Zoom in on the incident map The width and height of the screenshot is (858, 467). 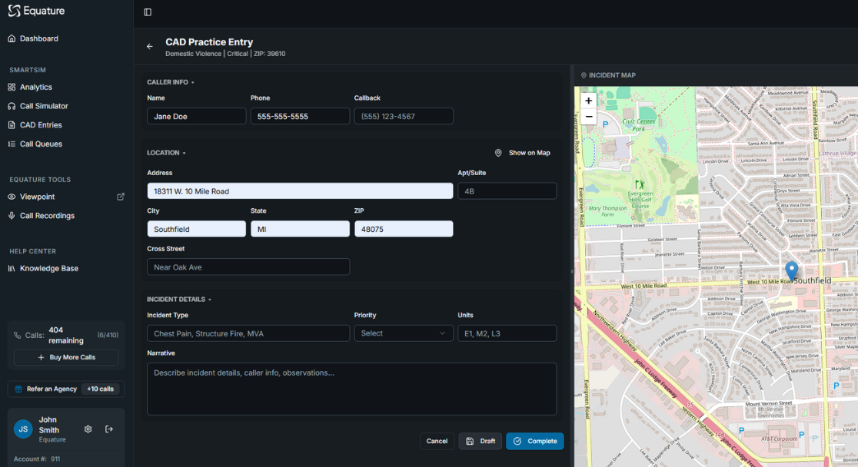pos(588,101)
